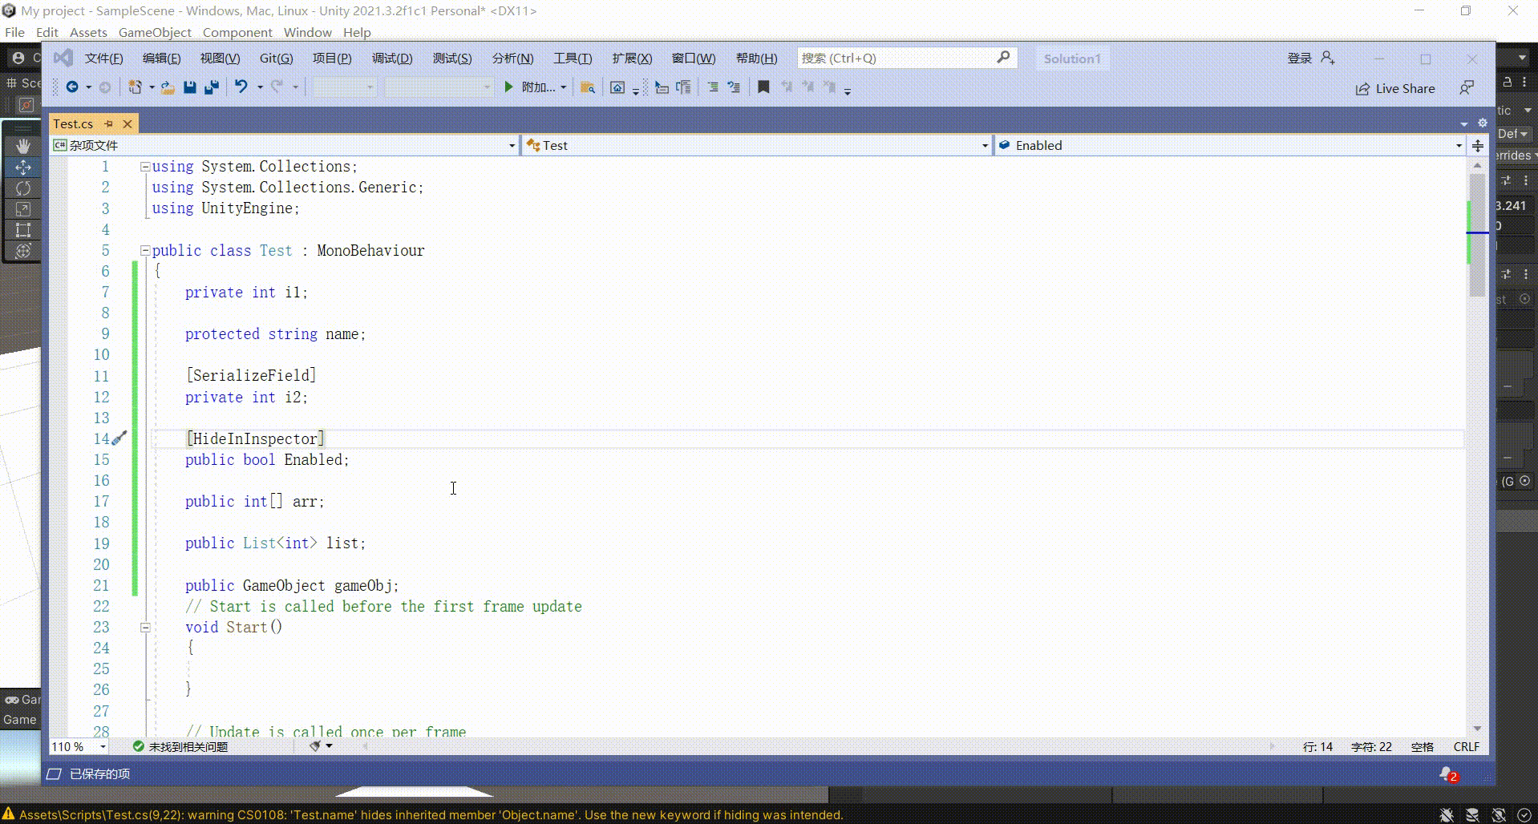
Task: Click Unity's auto refresh status icon
Action: [x=1498, y=814]
